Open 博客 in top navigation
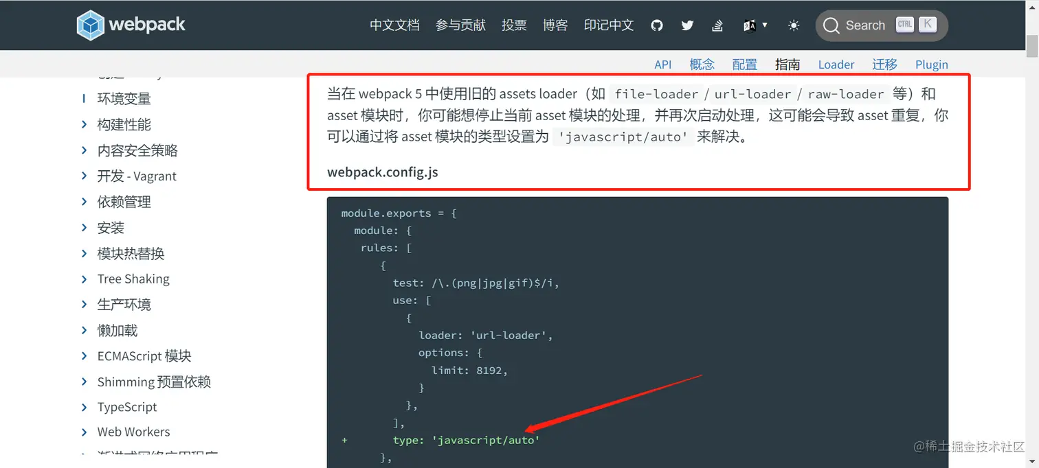1039x468 pixels. tap(555, 25)
